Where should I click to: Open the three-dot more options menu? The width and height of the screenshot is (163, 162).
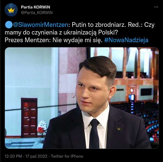click(156, 7)
